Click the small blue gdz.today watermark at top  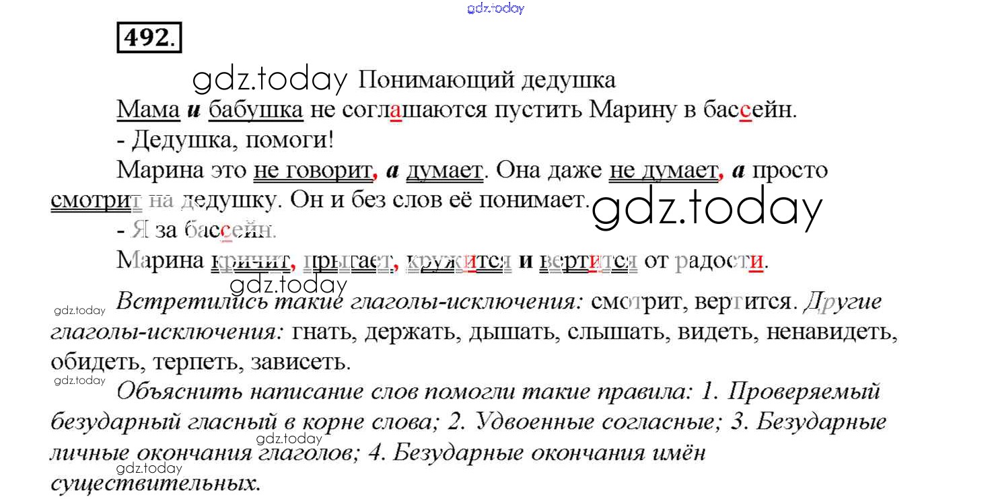click(495, 8)
